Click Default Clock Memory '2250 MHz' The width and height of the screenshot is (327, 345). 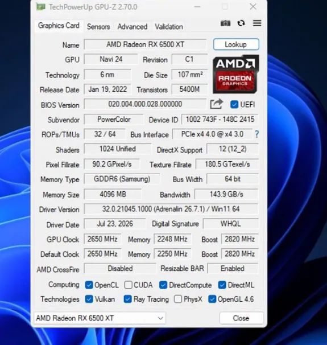[172, 254]
